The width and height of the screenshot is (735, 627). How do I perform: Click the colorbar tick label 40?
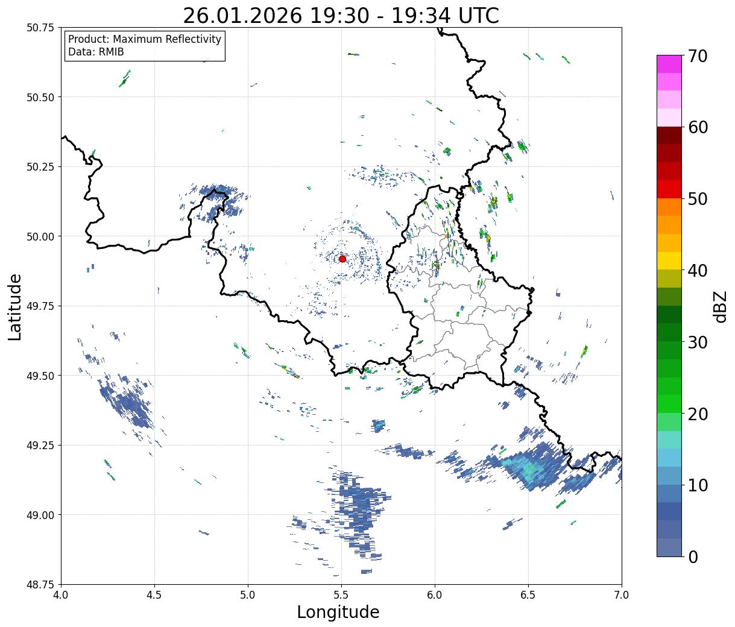[x=698, y=270]
